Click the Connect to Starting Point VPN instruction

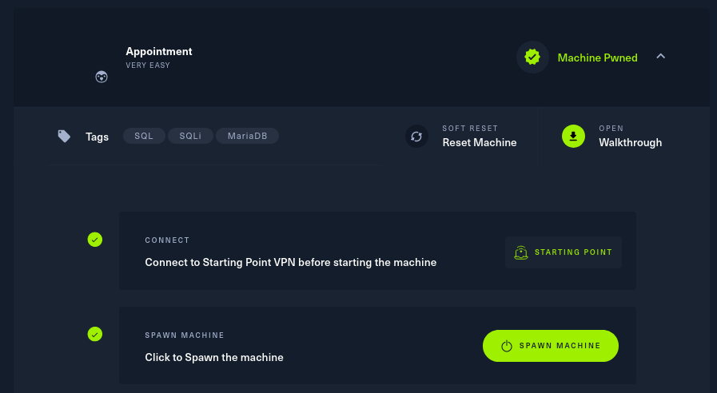point(290,262)
